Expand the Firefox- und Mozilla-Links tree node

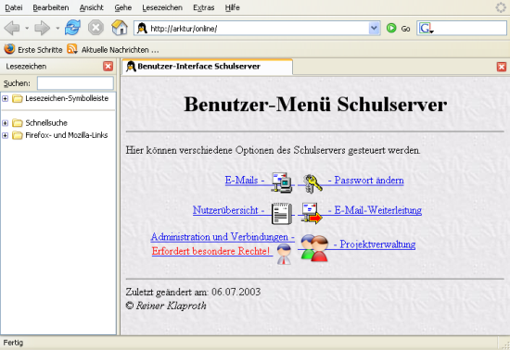click(6, 135)
